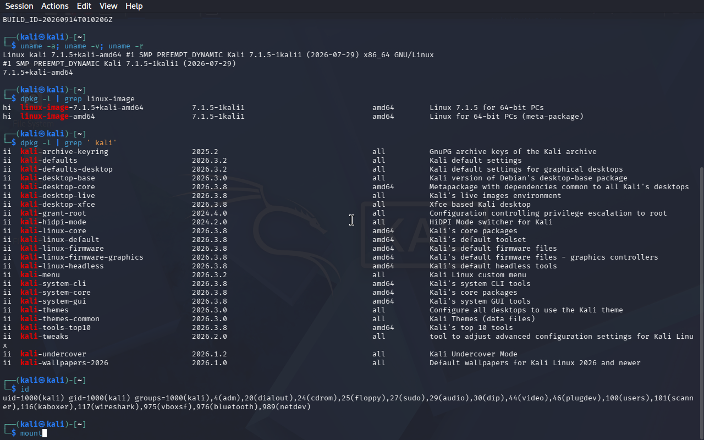Click the kali-grant-root package name
The height and width of the screenshot is (440, 704).
point(53,213)
